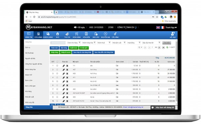
Task: Open the Thu Chi cash icon
Action: point(67,34)
